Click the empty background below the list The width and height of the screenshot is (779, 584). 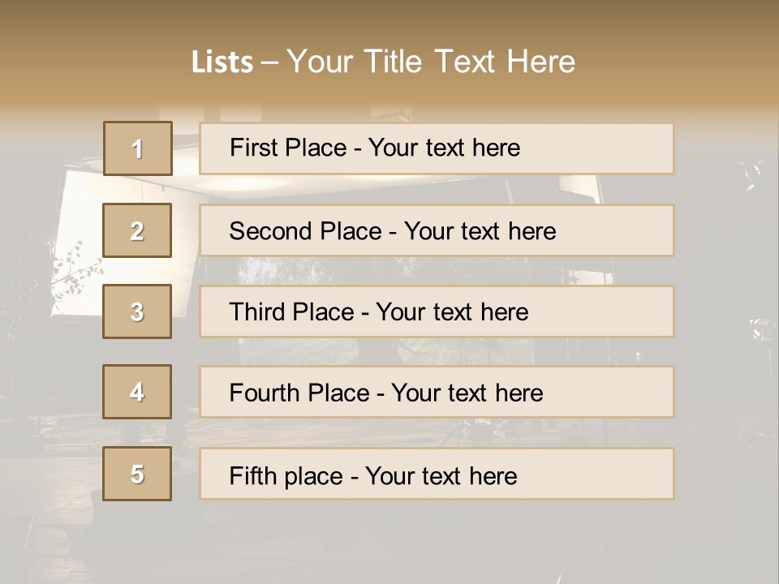point(389,543)
